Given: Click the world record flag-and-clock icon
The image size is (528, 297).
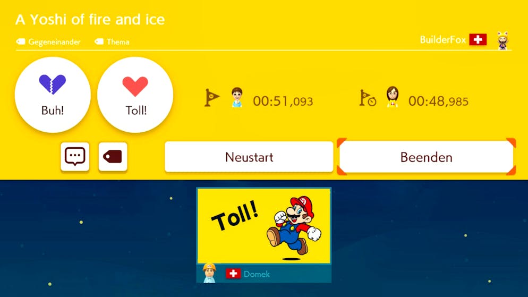Looking at the screenshot, I should pyautogui.click(x=368, y=98).
